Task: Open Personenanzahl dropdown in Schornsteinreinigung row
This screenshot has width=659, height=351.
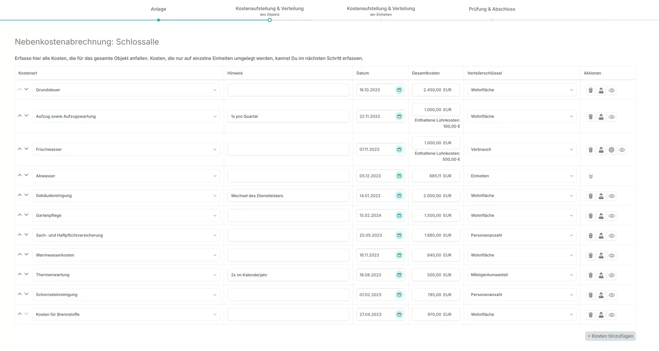Action: [522, 295]
